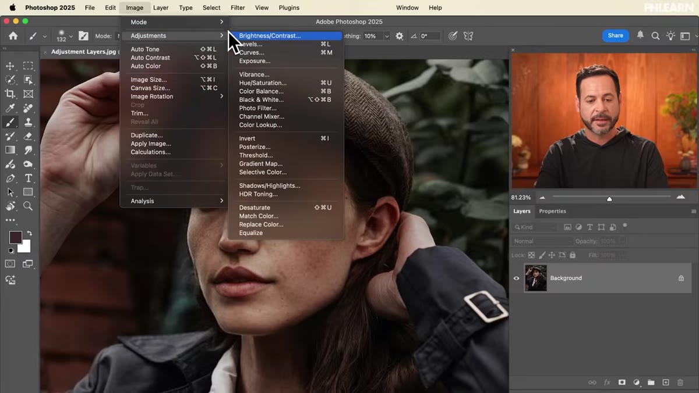Click the Navigator zoom slider handle
Screen dimensions: 699x393
click(609, 199)
